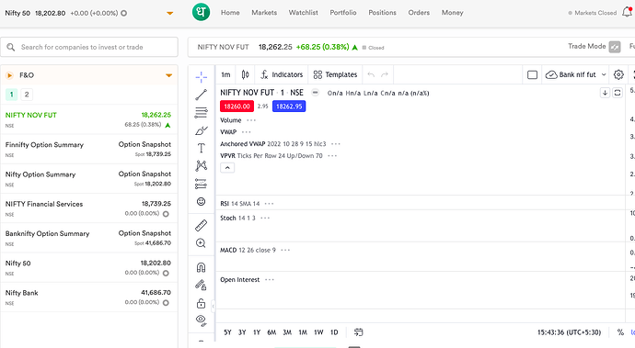Open the emoji icons tool
The image size is (635, 348).
(x=201, y=201)
